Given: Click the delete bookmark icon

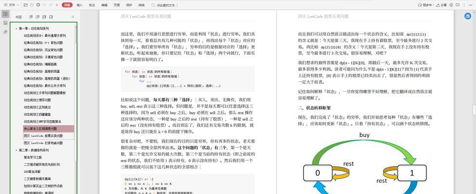Looking at the screenshot, I should [51, 17].
